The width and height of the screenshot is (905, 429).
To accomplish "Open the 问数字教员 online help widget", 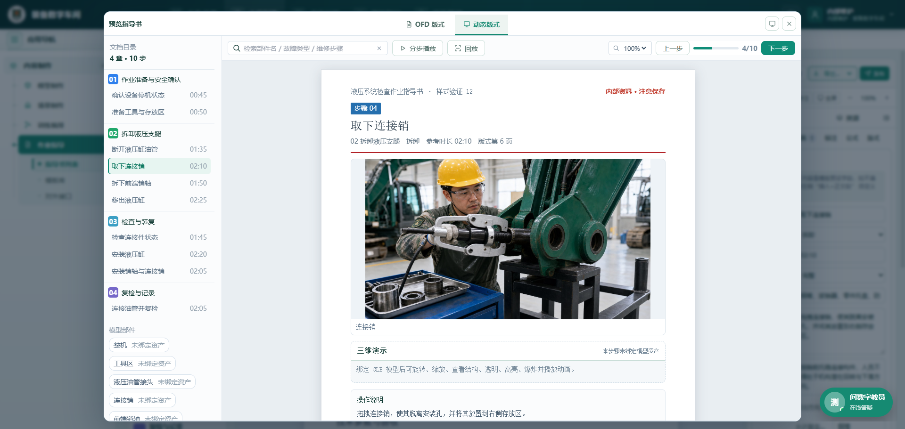I will [856, 402].
